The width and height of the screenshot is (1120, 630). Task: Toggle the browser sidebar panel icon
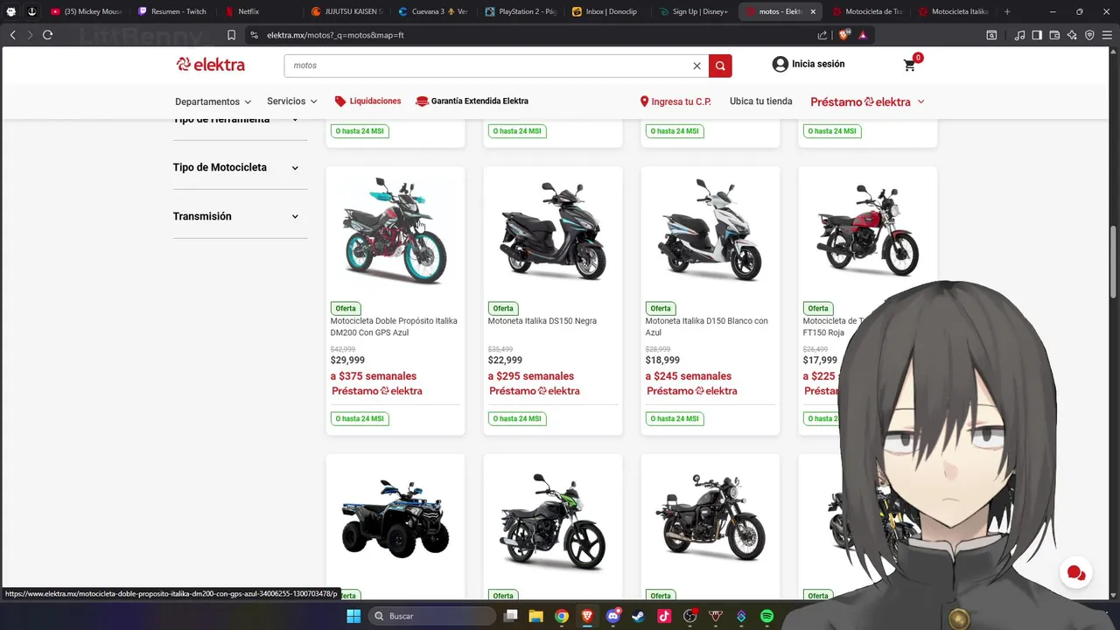(1037, 35)
